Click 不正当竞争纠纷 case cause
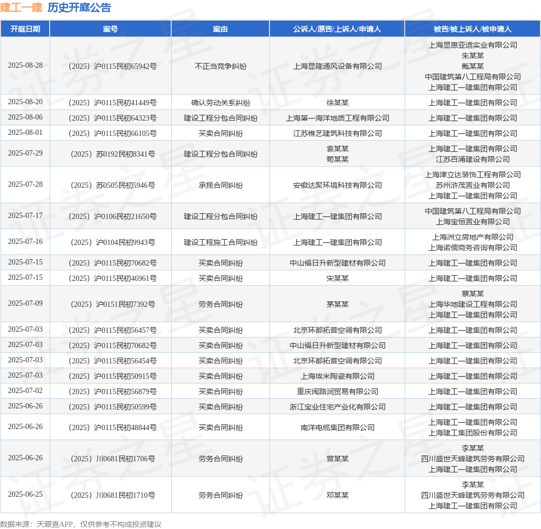This screenshot has height=529, width=541. 220,66
